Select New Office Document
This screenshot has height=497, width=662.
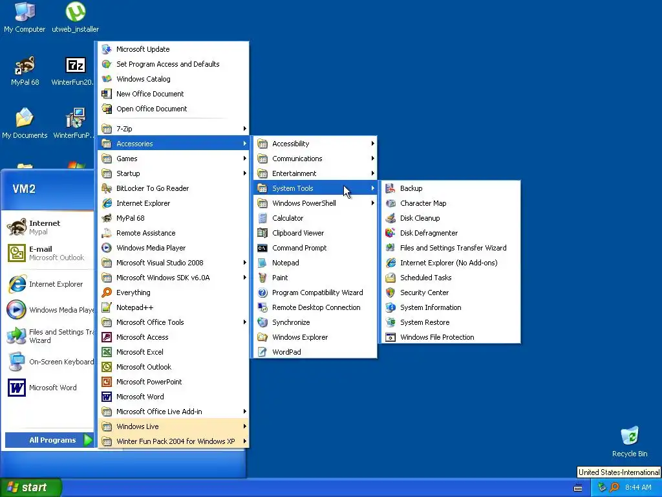click(x=173, y=94)
